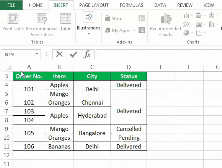Viewport: 222px width, 168px height.
Task: Open the column chart dropdown
Action: (x=192, y=16)
